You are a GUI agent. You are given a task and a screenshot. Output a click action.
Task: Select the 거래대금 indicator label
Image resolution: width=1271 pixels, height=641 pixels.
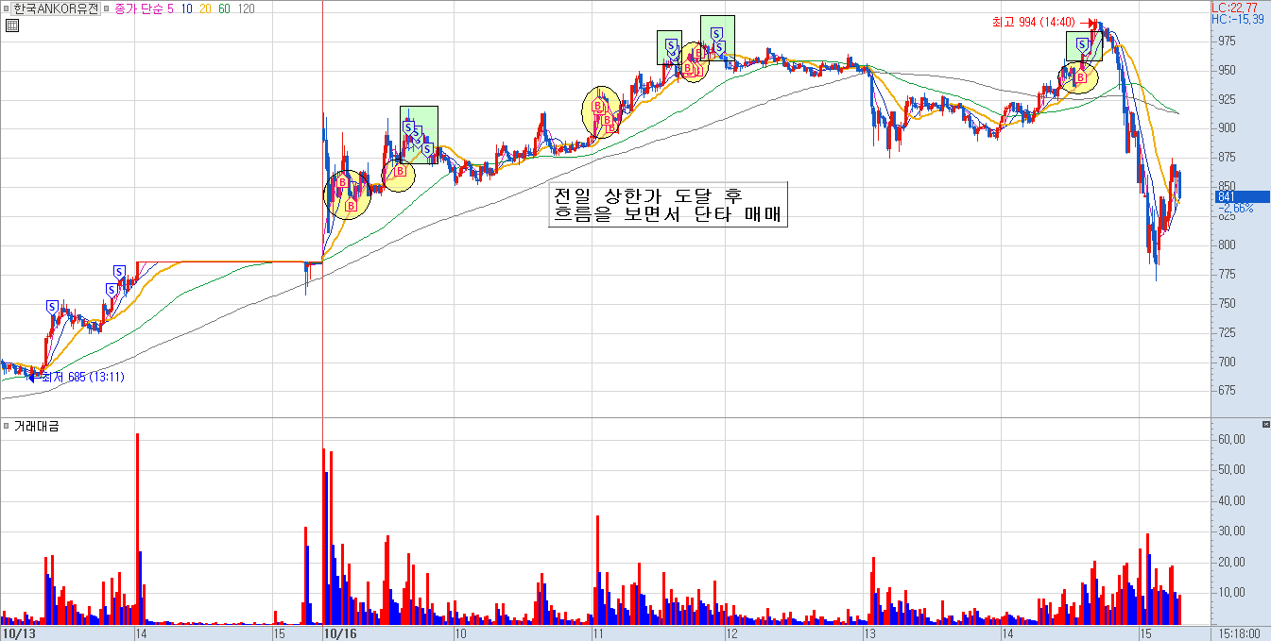(37, 427)
